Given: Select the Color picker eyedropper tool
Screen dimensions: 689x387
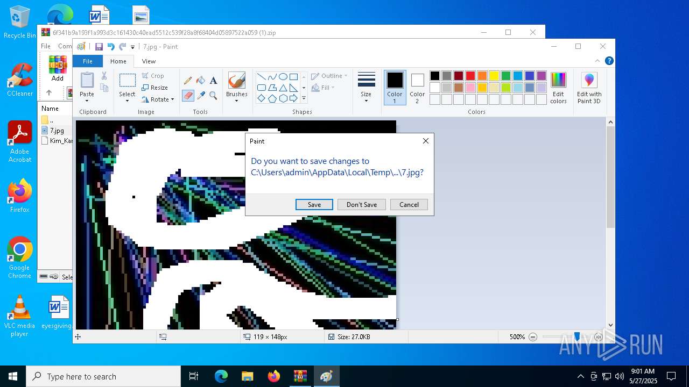Looking at the screenshot, I should [x=201, y=95].
